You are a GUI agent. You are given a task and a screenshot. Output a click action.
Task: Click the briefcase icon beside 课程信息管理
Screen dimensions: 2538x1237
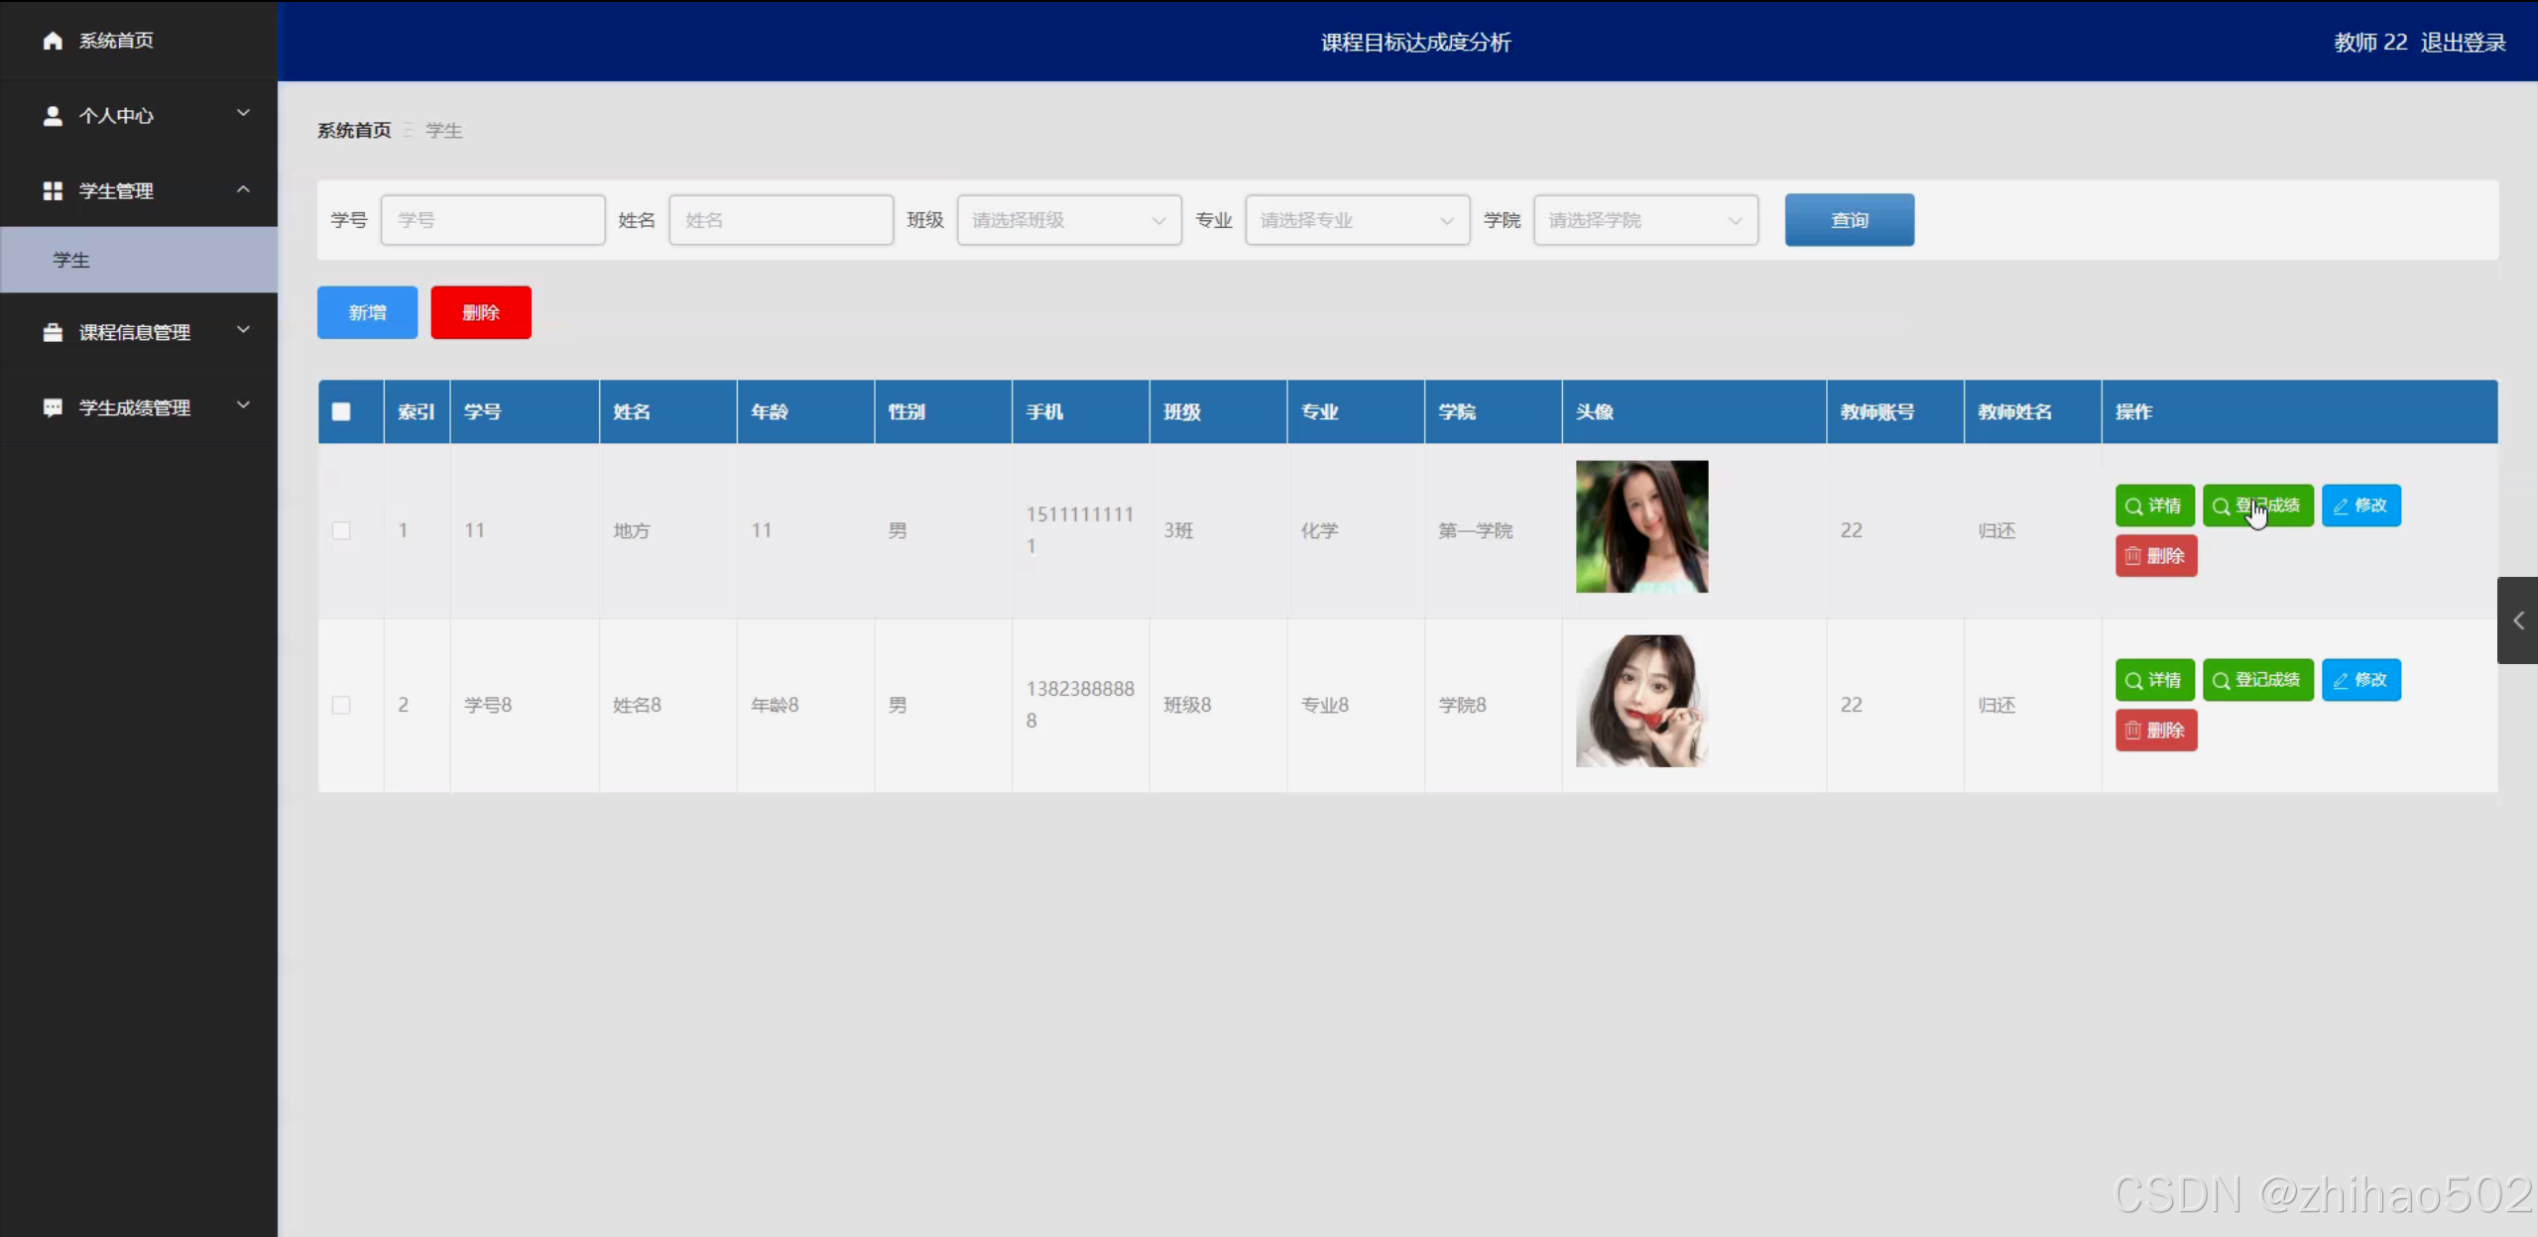pyautogui.click(x=53, y=332)
